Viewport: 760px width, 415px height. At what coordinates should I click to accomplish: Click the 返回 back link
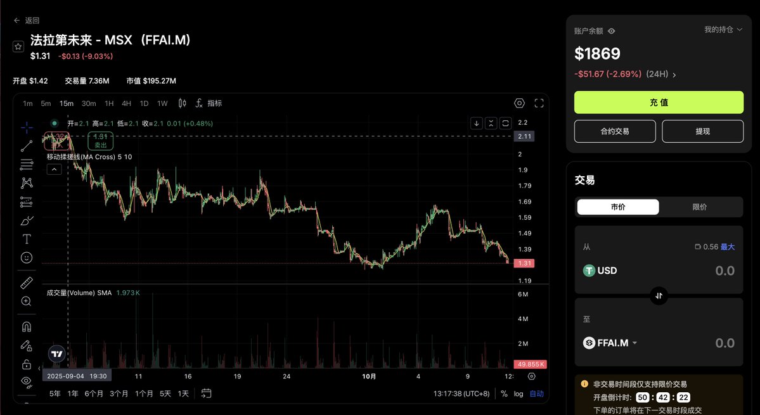pos(27,20)
